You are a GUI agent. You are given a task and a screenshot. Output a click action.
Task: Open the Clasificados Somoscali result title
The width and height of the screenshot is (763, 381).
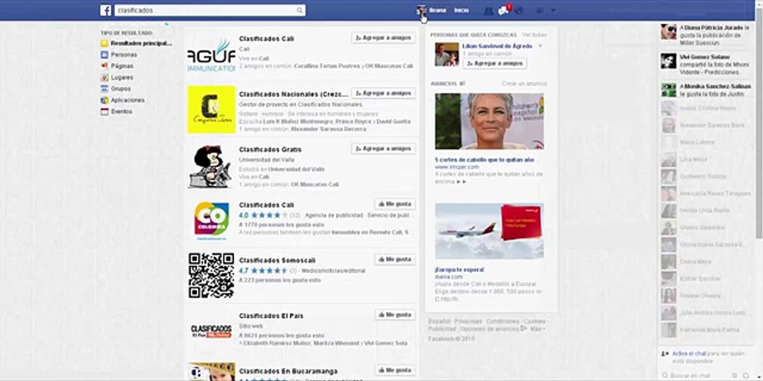277,260
